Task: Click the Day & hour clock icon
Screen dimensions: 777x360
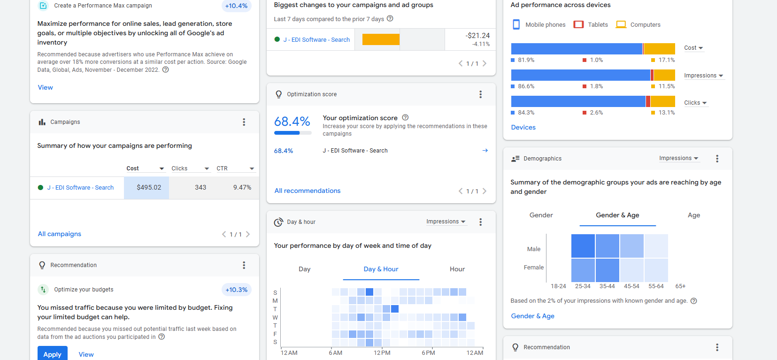Action: [278, 222]
